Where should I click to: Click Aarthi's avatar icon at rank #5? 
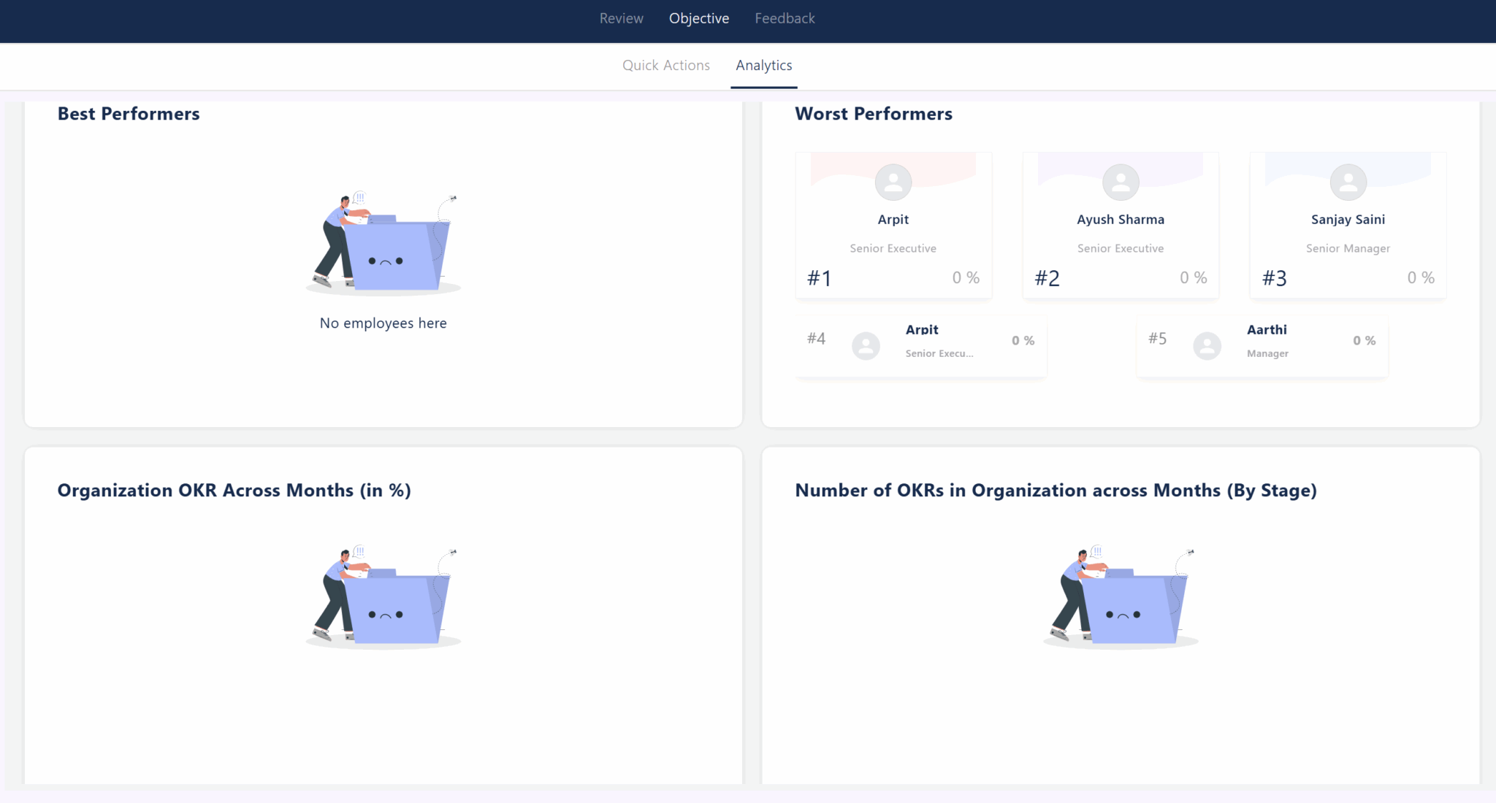coord(1207,345)
